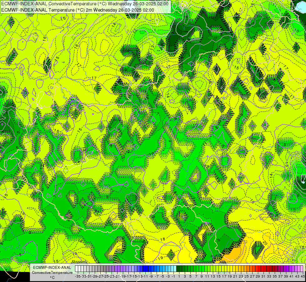Click the -9 value on the color scale
306x282 pixels.
click(151, 276)
